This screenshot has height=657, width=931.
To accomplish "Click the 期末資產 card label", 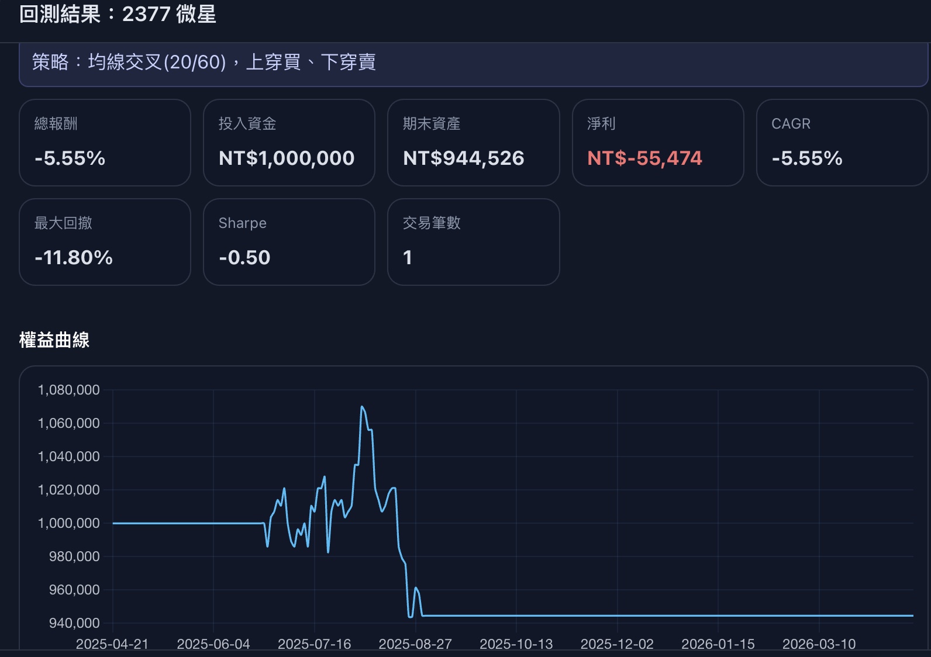I will point(432,123).
